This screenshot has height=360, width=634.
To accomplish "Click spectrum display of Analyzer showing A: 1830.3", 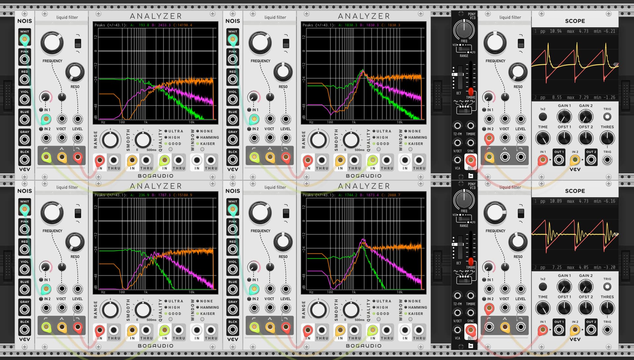I will coord(364,73).
